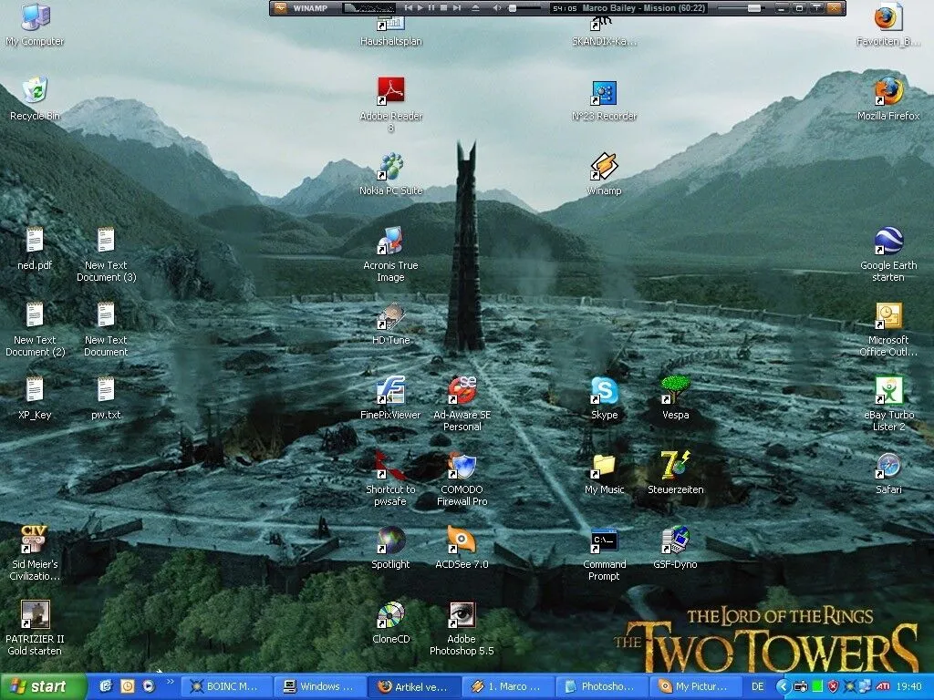
Task: Skip to next track in Winamp
Action: click(457, 8)
